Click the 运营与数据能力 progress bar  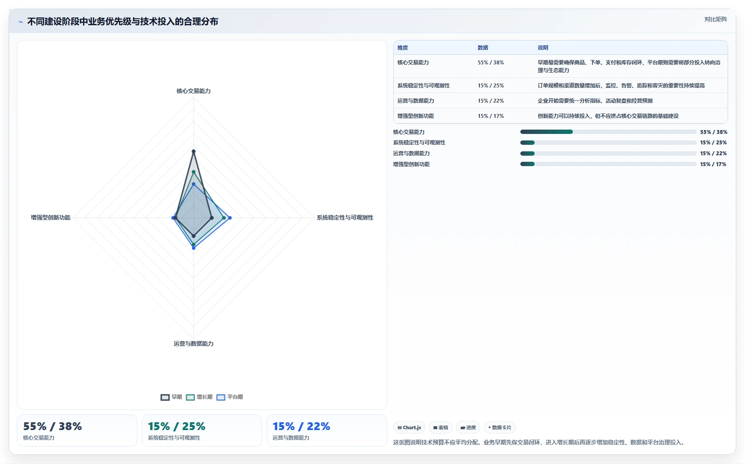[608, 154]
